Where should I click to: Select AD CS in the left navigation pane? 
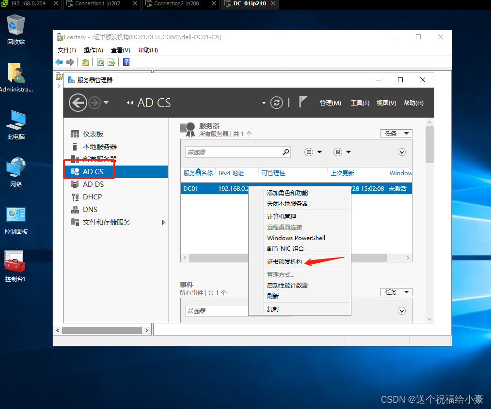point(116,172)
